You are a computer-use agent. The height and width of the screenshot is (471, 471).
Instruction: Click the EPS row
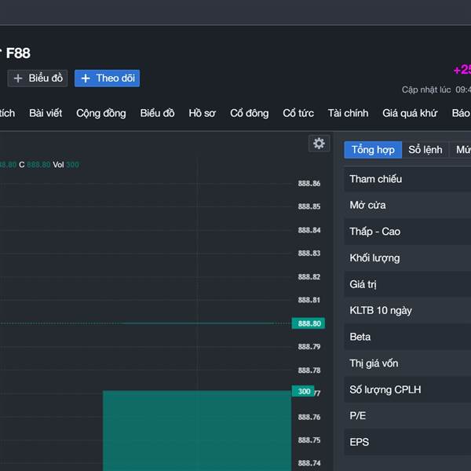pyautogui.click(x=407, y=442)
